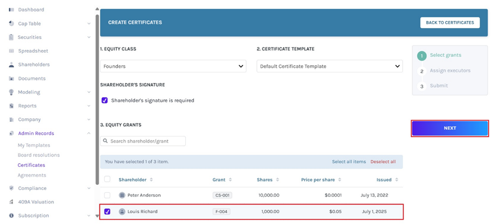
Task: Open My Templates submenu item
Action: coord(34,145)
